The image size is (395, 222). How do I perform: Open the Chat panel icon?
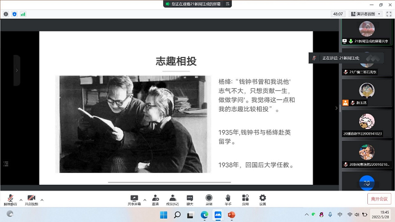pos(190,200)
